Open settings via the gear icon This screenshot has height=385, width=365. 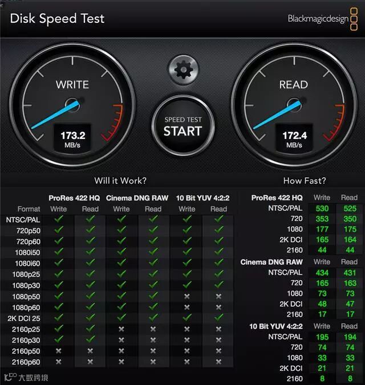(x=183, y=70)
